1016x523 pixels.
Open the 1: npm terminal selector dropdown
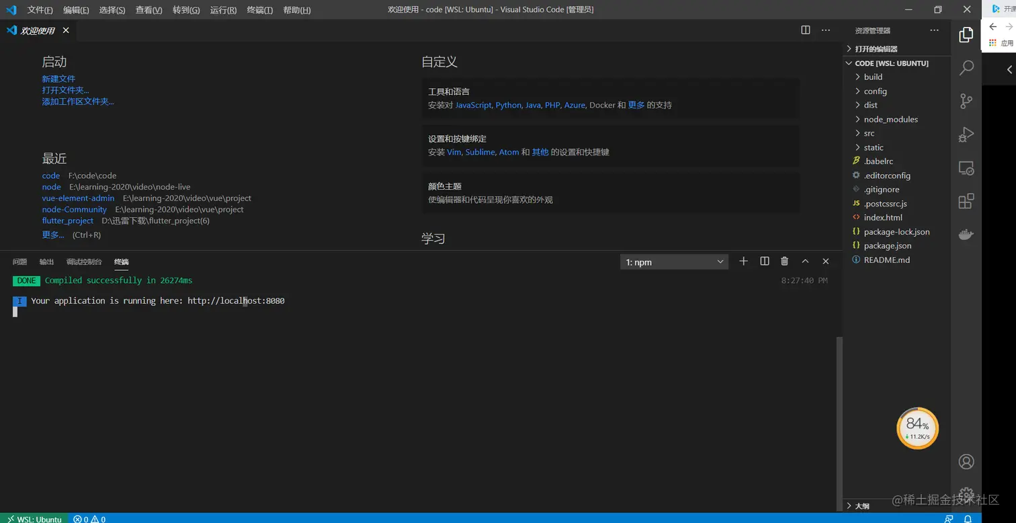[x=674, y=262]
